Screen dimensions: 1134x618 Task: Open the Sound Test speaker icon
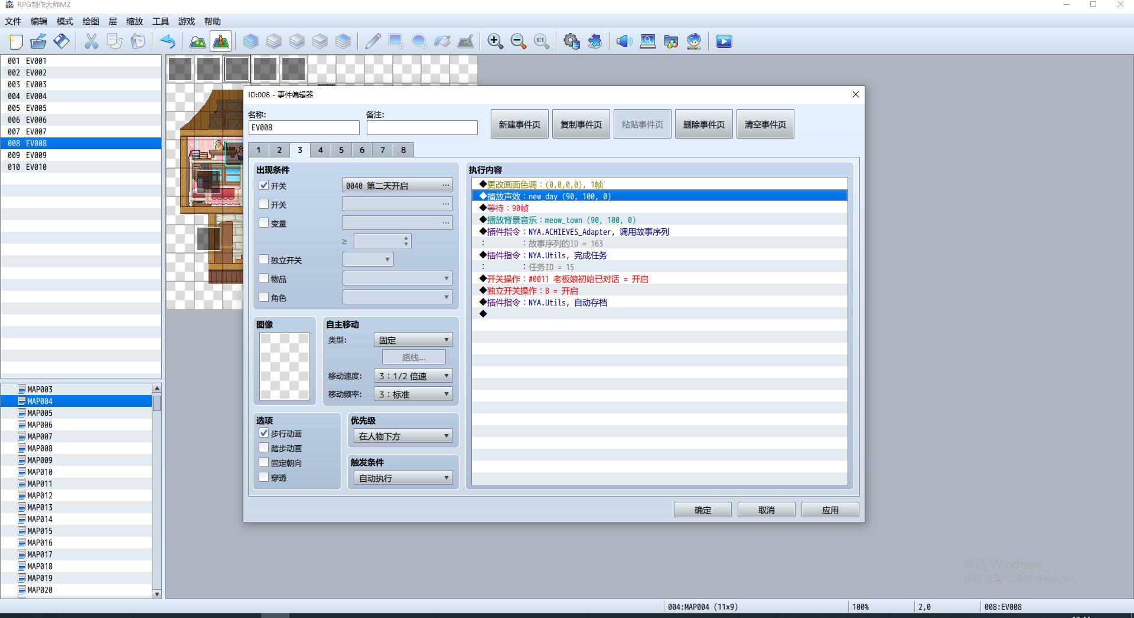click(x=624, y=41)
